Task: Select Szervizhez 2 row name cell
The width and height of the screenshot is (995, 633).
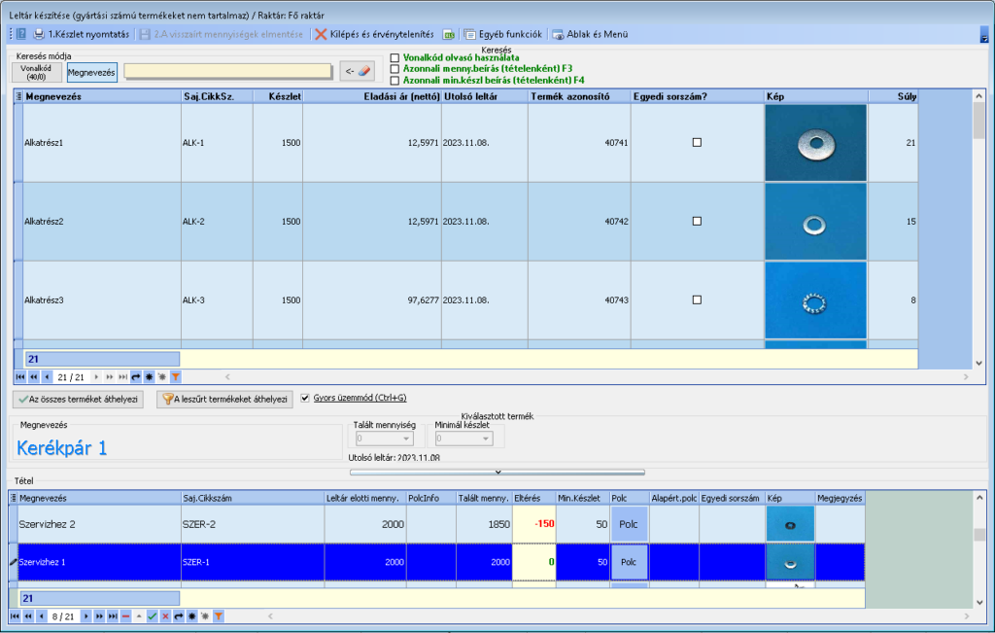Action: pyautogui.click(x=100, y=524)
